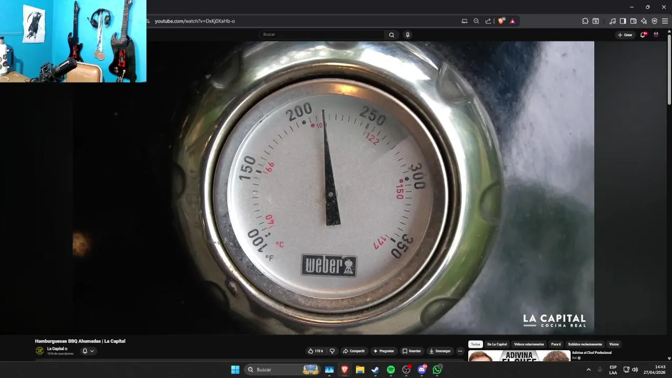Open Adivina el Chef Profesional video title
672x378 pixels.
coord(592,353)
